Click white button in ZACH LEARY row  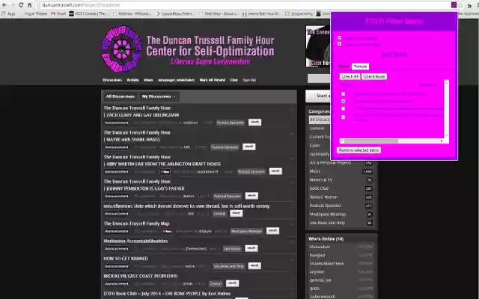(254, 122)
